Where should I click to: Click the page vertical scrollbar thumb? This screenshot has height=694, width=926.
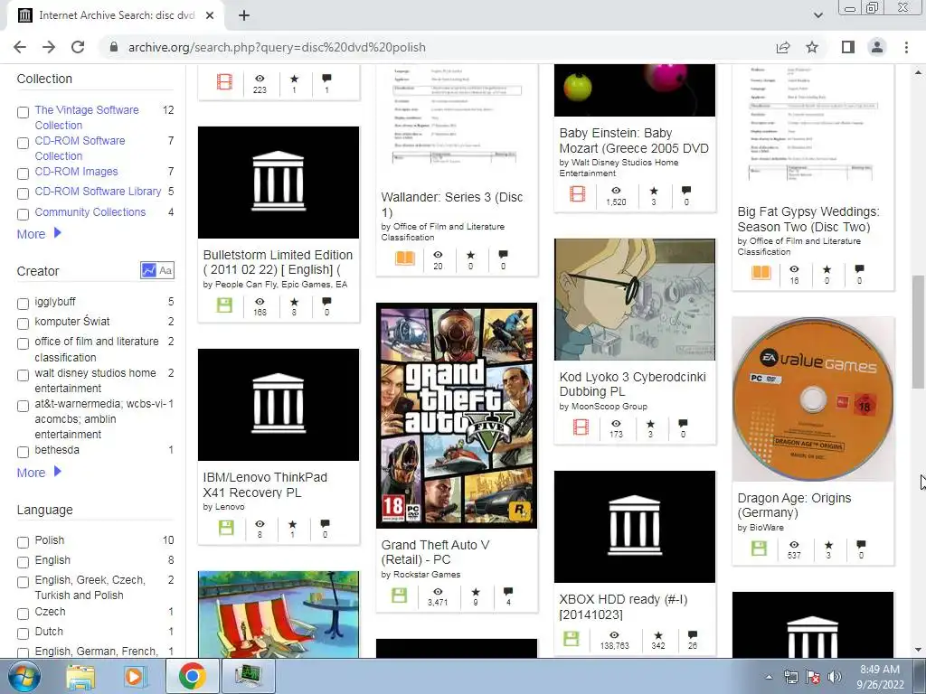click(x=917, y=332)
